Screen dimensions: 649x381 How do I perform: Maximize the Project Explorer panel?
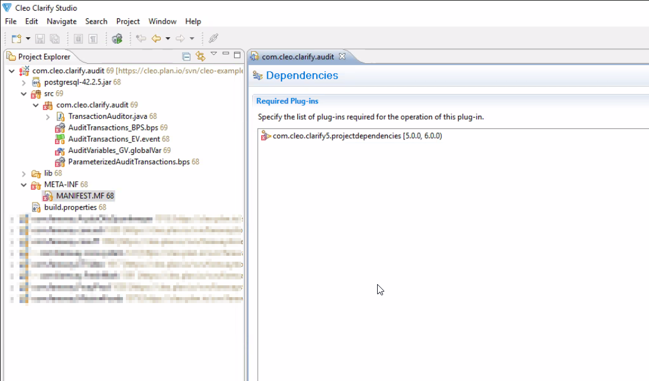(237, 54)
